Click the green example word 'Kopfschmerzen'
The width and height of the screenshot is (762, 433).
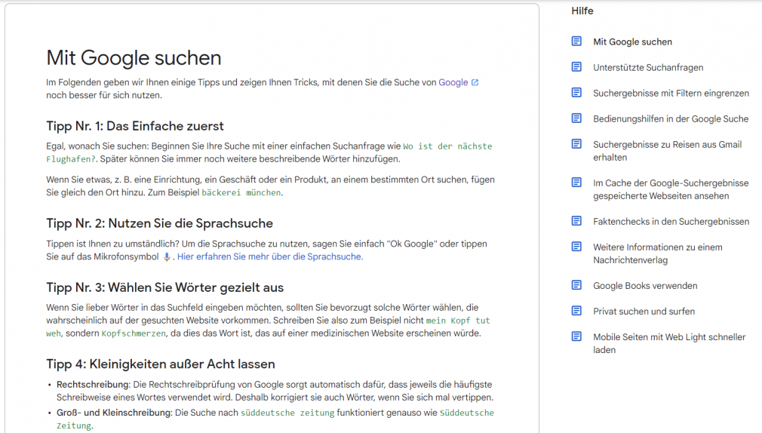coord(133,333)
